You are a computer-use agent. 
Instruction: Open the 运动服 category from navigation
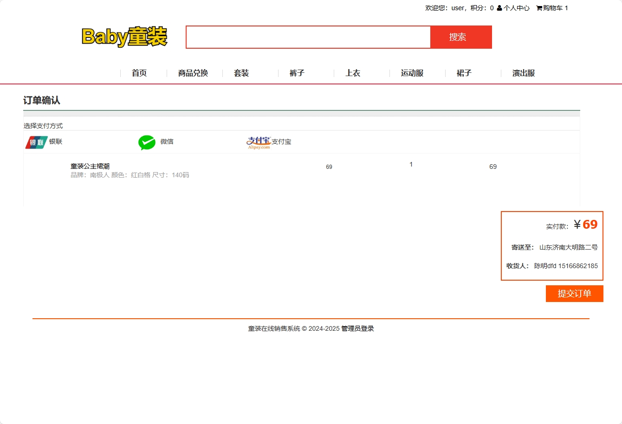pos(411,73)
